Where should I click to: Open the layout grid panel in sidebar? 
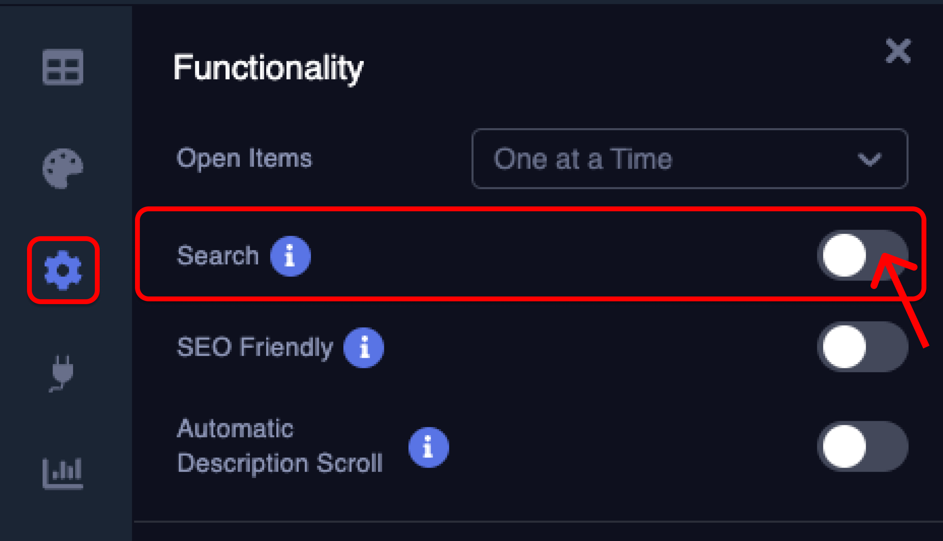[63, 67]
